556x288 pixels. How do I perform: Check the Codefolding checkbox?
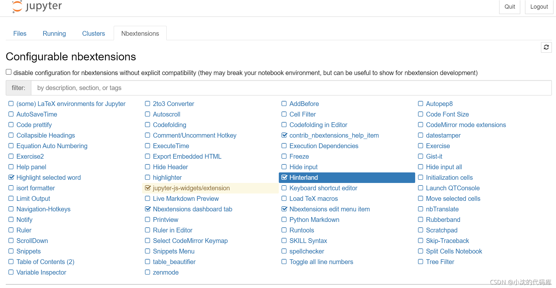tap(148, 125)
